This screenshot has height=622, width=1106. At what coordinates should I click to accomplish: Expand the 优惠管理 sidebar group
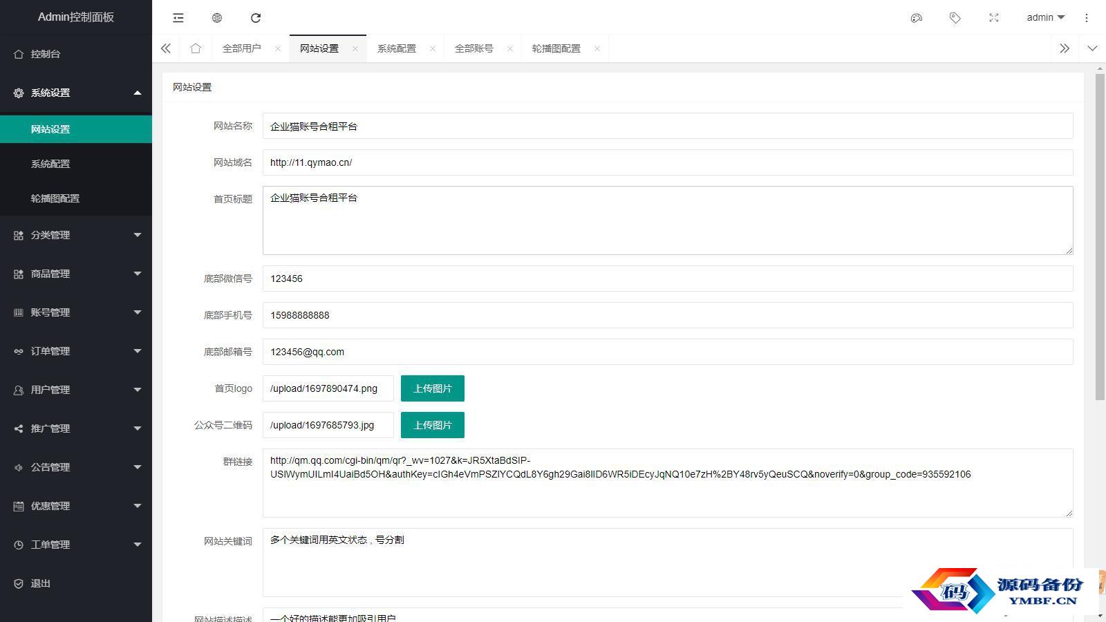click(76, 506)
